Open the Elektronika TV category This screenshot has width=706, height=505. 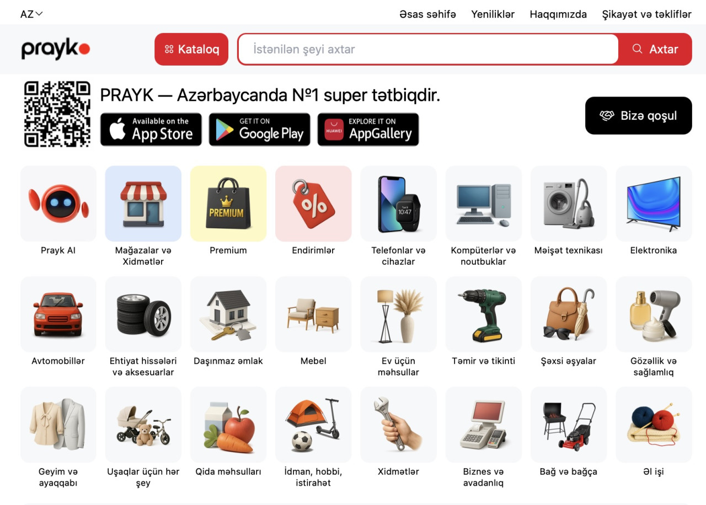[x=654, y=203]
